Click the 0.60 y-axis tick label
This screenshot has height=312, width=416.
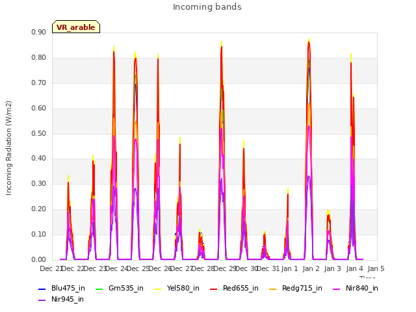[39, 109]
